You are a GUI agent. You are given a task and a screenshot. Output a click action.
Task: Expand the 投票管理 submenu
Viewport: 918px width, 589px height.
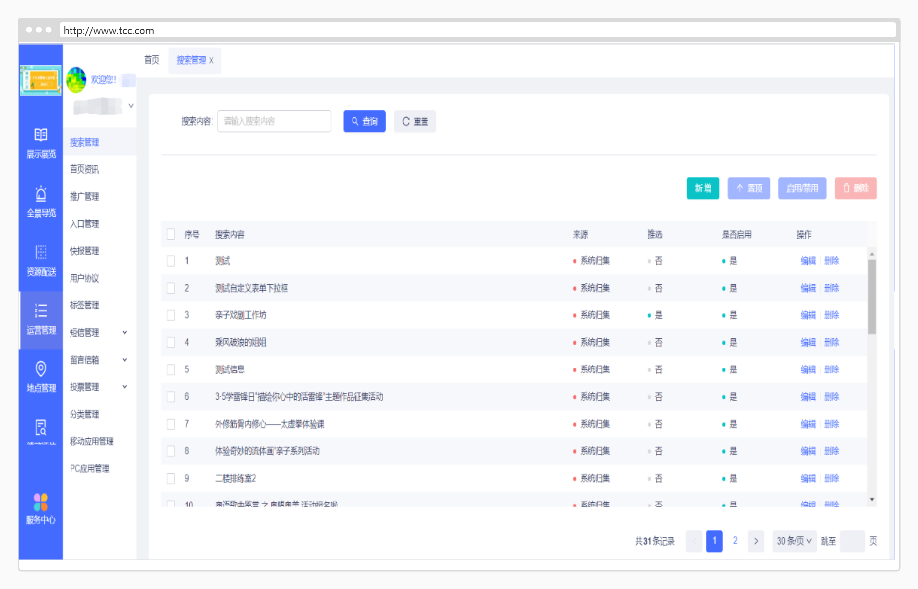pyautogui.click(x=125, y=387)
